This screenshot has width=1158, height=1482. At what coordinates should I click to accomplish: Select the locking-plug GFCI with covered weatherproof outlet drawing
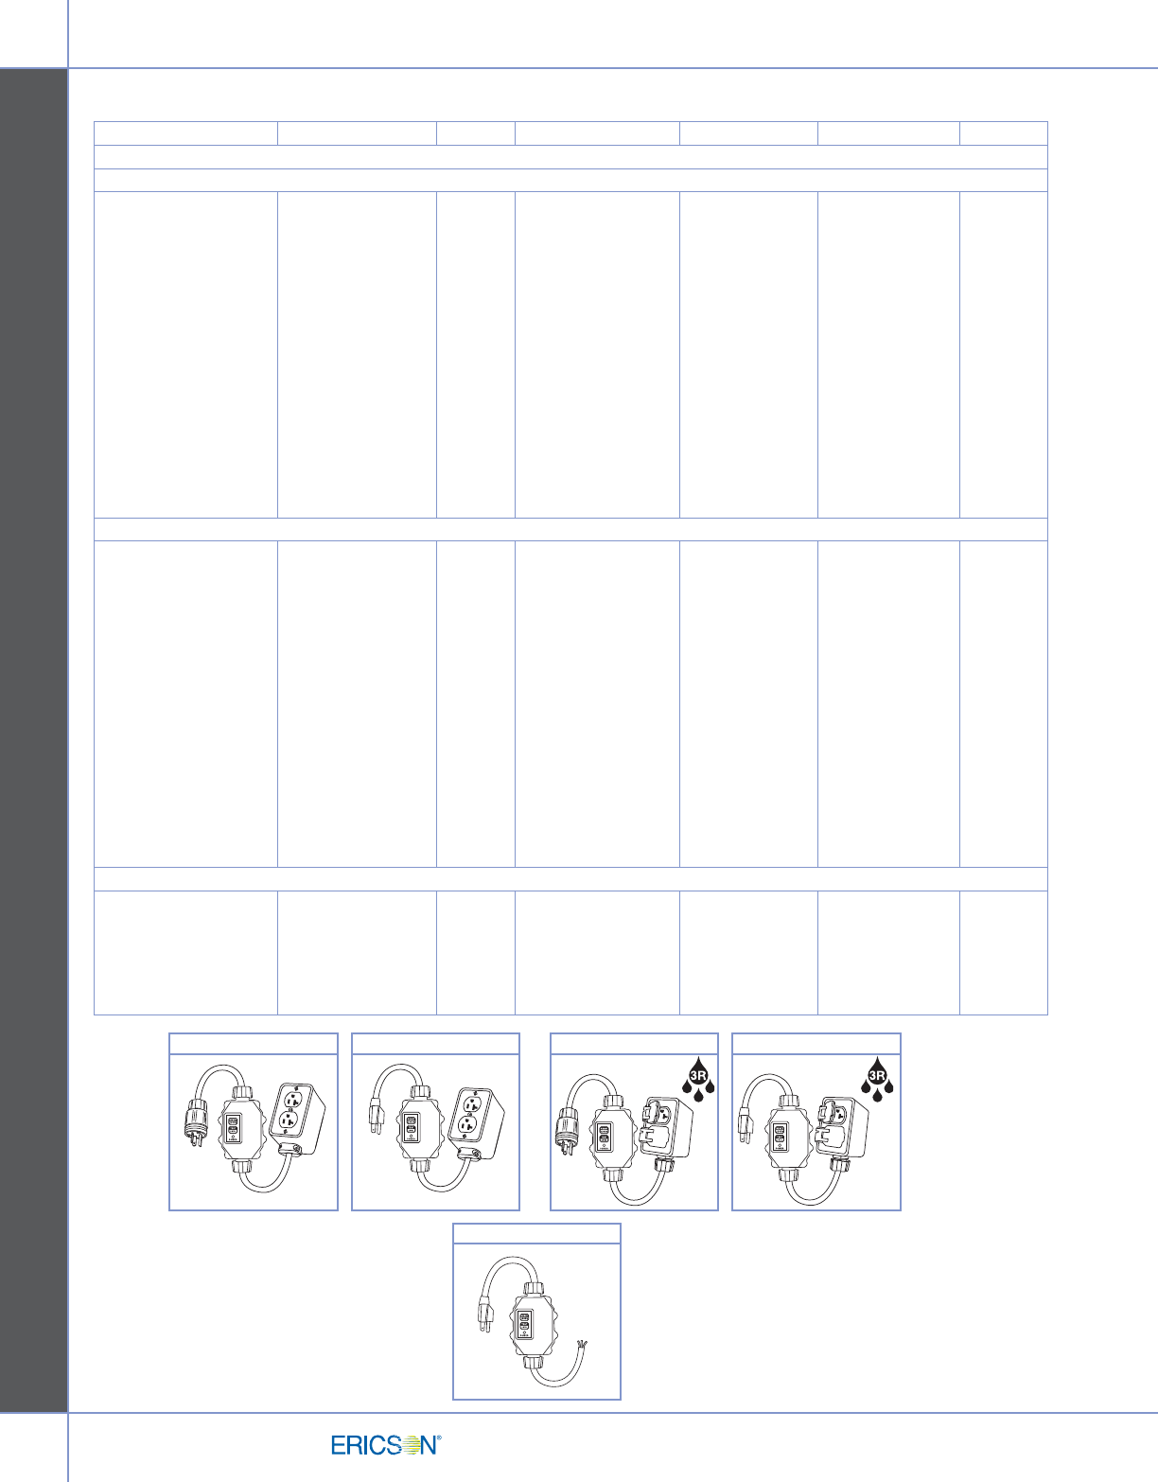click(x=635, y=1131)
